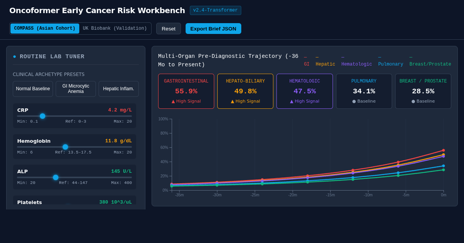Click the Baseline dot icon on Breast / Prostate card

[x=413, y=101]
